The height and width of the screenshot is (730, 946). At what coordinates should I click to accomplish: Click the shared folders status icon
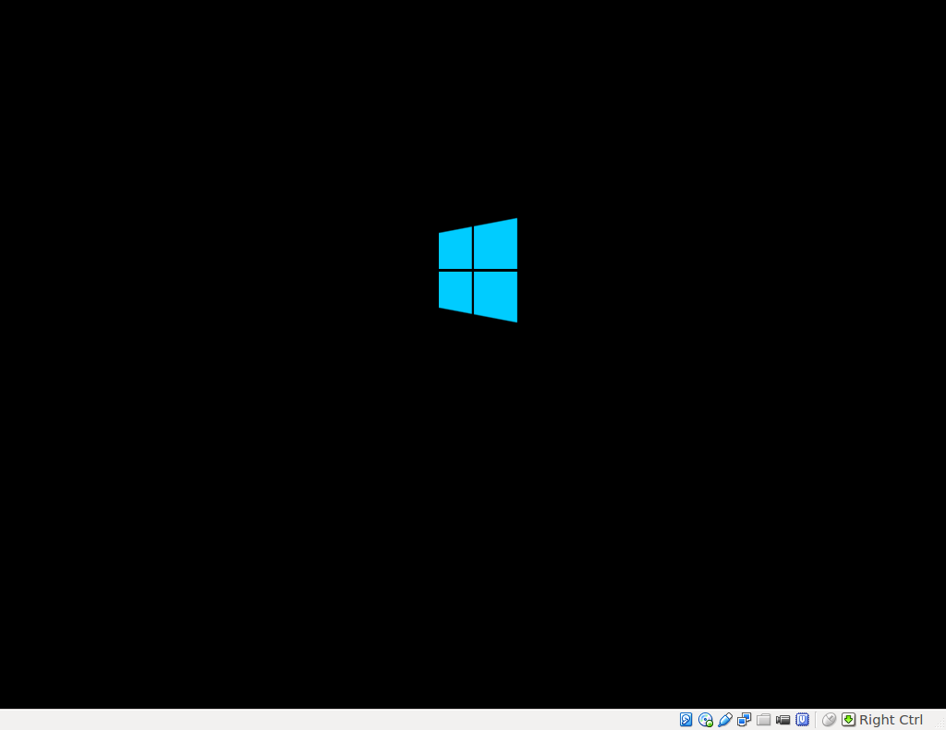pos(763,720)
